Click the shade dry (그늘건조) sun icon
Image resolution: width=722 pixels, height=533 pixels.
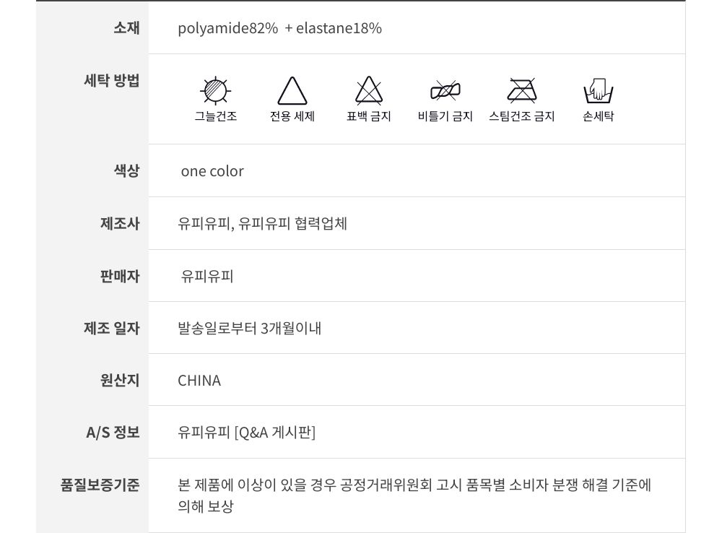215,91
